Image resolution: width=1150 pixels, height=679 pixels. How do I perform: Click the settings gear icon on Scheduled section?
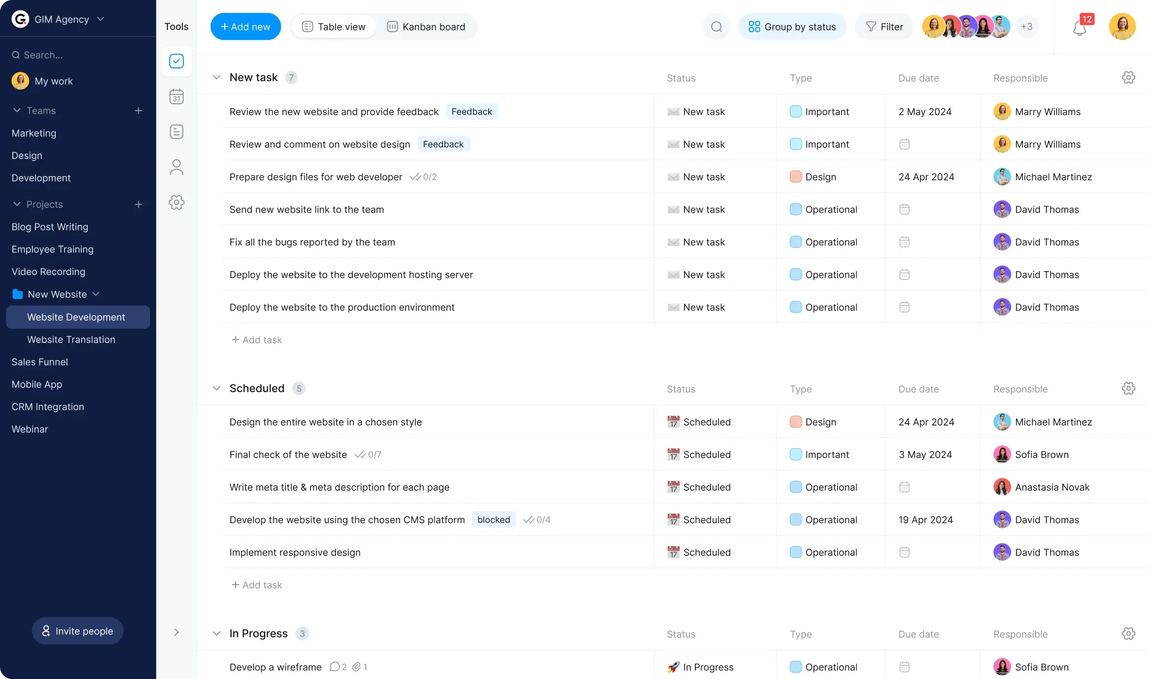(x=1128, y=388)
